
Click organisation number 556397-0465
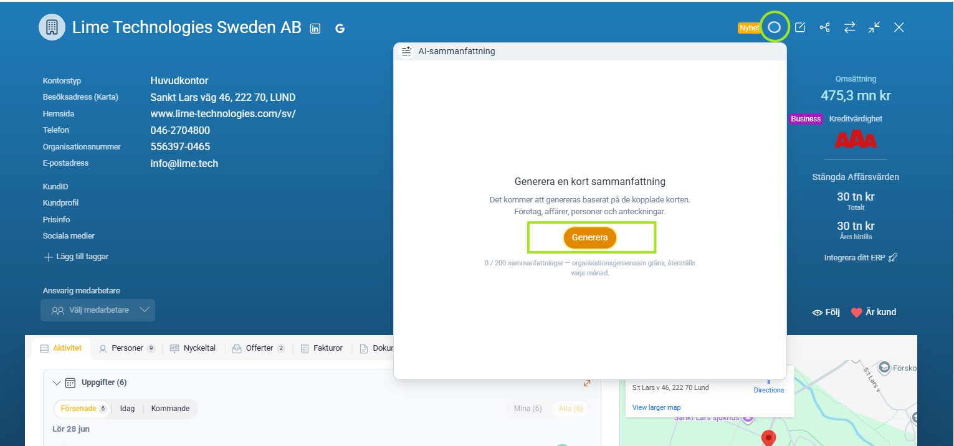[x=180, y=147]
